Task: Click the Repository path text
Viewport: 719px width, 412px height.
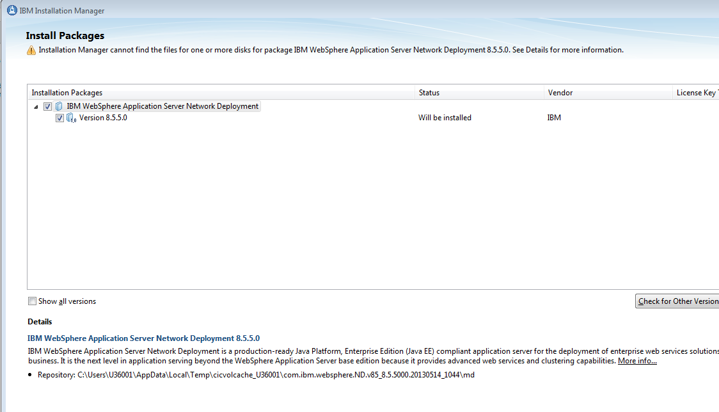Action: [256, 375]
